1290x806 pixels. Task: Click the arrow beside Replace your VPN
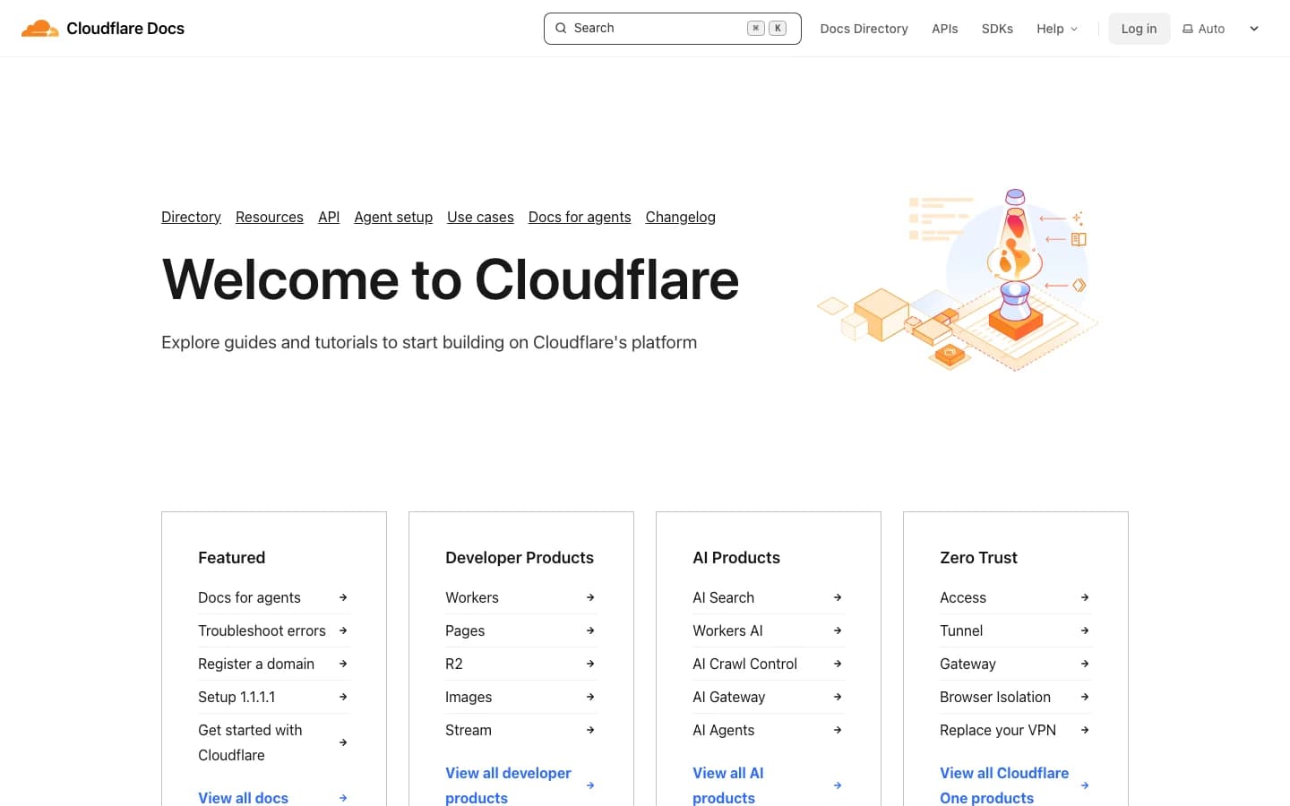pyautogui.click(x=1085, y=730)
